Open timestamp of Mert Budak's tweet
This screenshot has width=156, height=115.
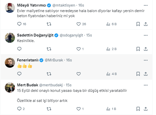(x=68, y=85)
